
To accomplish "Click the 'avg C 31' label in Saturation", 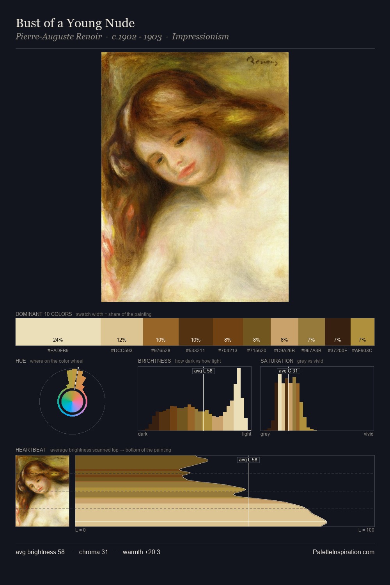I will coord(288,371).
